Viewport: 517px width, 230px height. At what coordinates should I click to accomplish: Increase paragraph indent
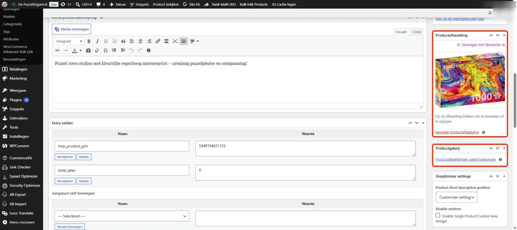123,50
